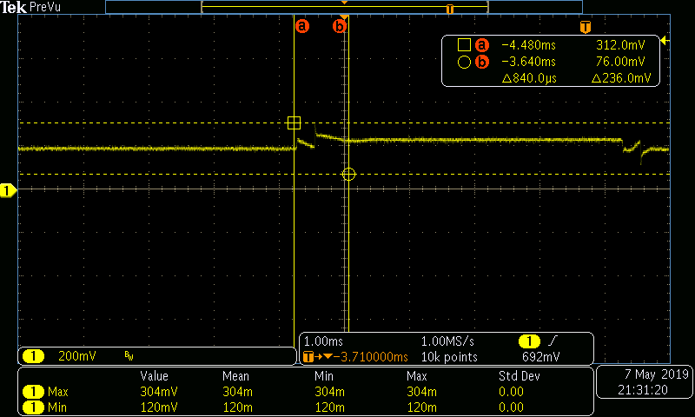The height and width of the screenshot is (417, 695).
Task: Click the trigger delay -3.710000ms readout
Action: [371, 357]
